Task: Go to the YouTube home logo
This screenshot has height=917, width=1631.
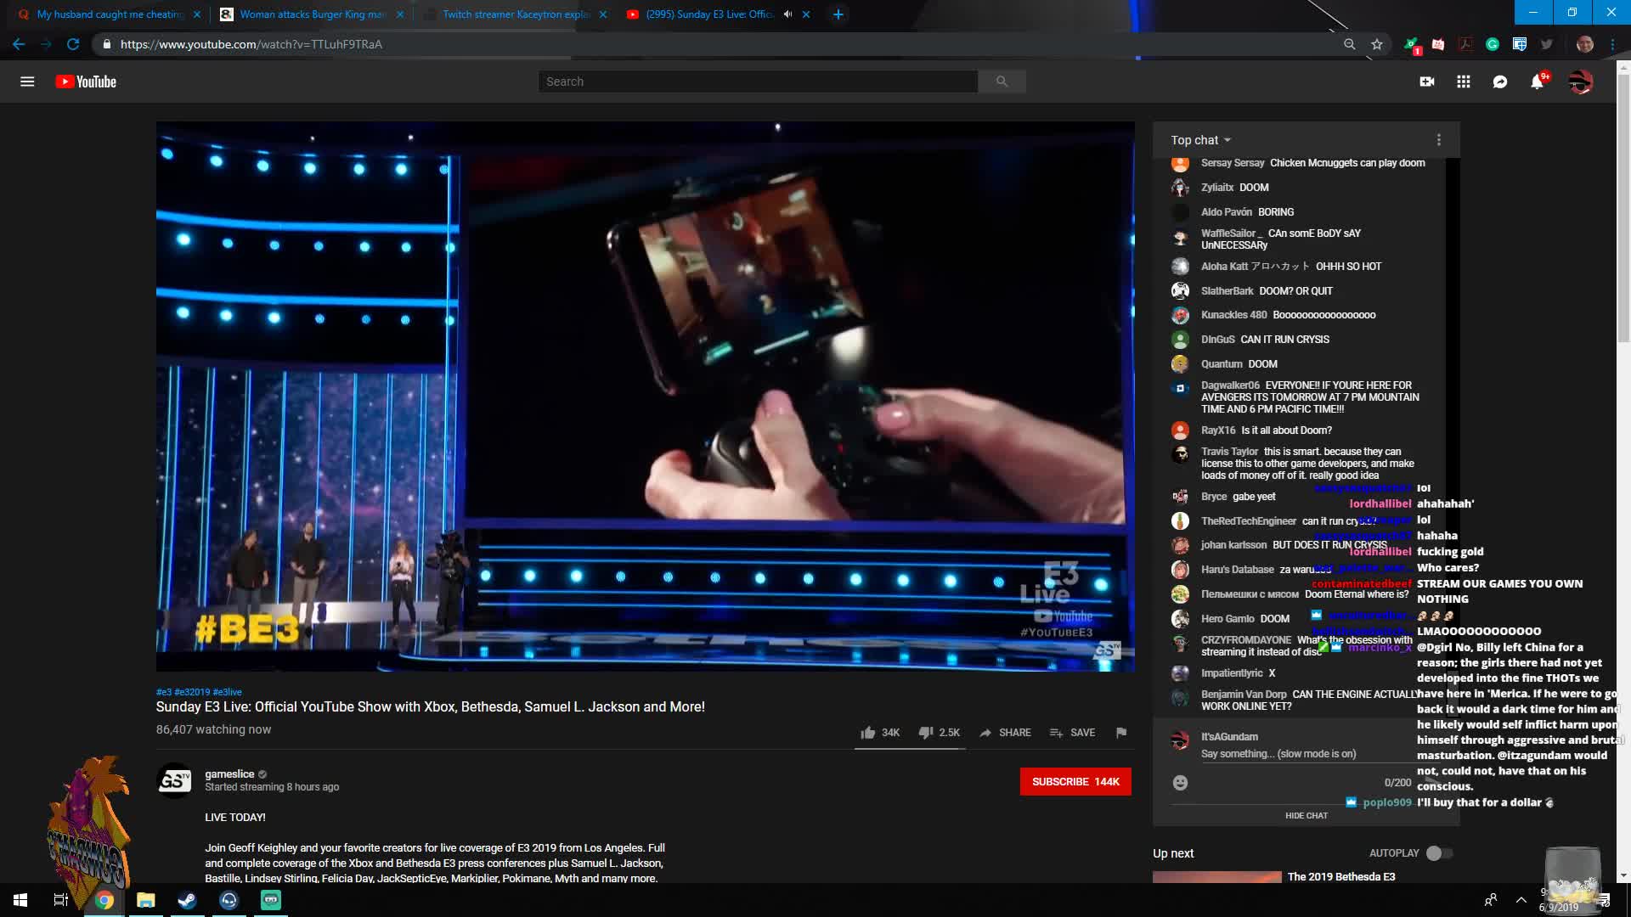Action: pyautogui.click(x=86, y=82)
